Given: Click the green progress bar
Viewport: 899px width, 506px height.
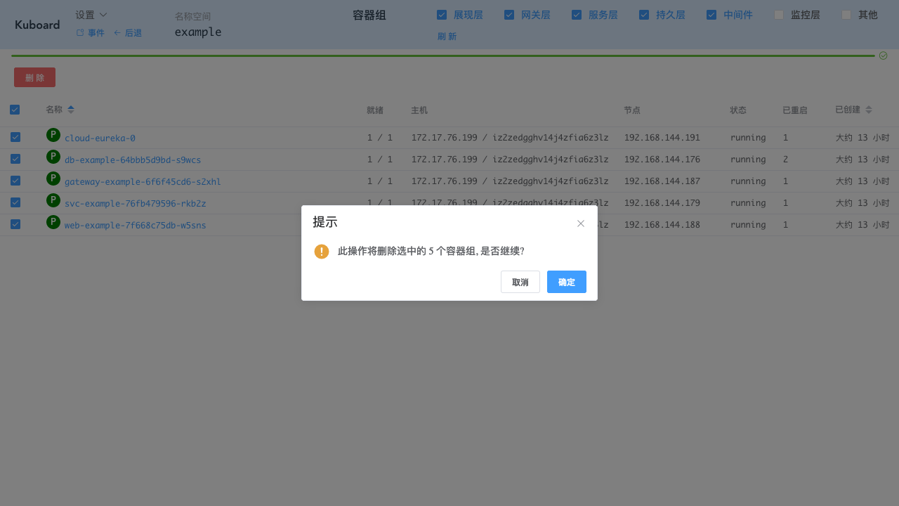Looking at the screenshot, I should click(443, 56).
